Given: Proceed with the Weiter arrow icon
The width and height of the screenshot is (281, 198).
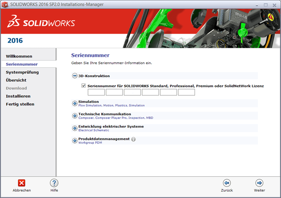Looking at the screenshot, I should pyautogui.click(x=260, y=183).
